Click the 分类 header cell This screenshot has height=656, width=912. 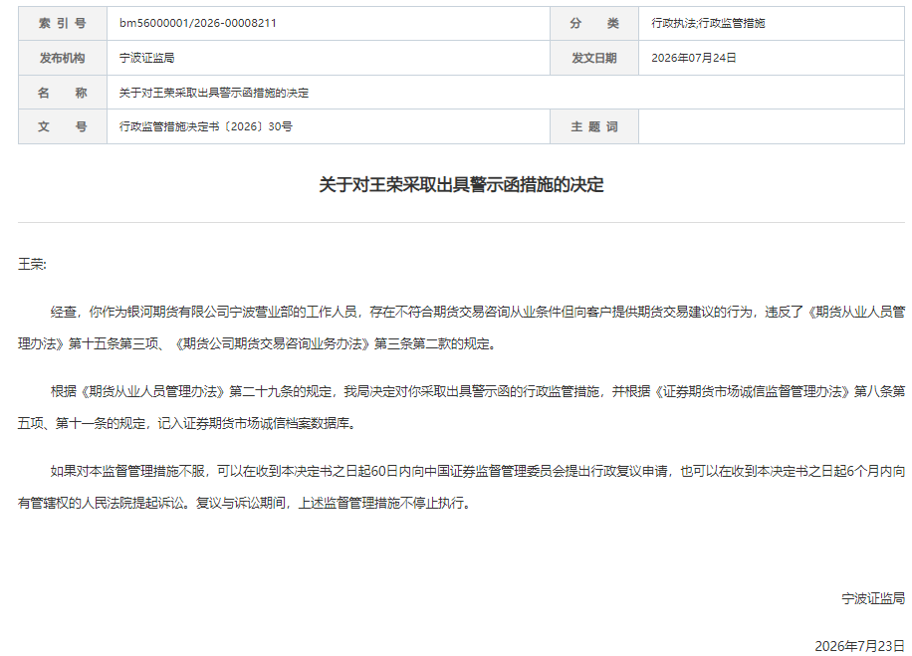coord(594,23)
